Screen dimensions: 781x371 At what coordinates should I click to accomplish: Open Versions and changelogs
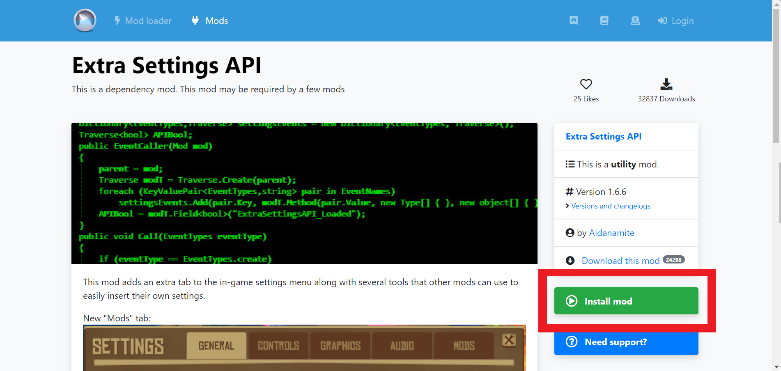(x=611, y=206)
